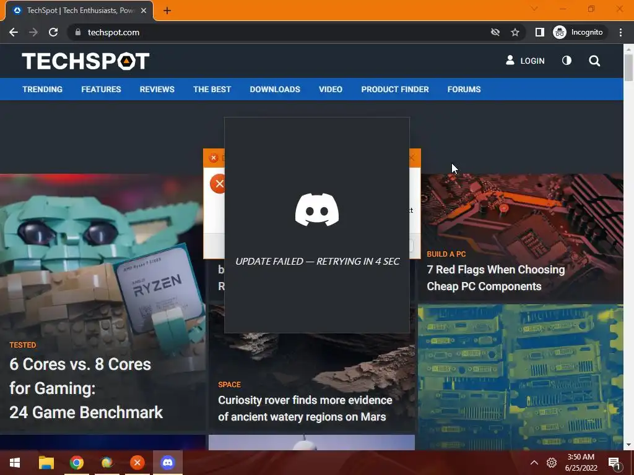The width and height of the screenshot is (634, 475).
Task: Click the TESTED category label
Action: (x=23, y=345)
